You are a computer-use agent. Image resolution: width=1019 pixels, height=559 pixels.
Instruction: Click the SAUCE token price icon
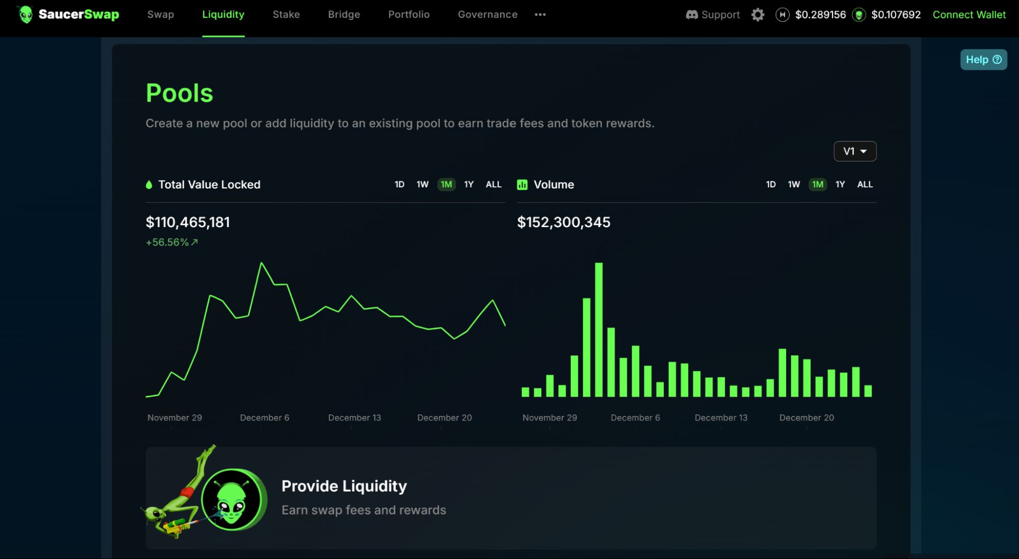tap(859, 15)
